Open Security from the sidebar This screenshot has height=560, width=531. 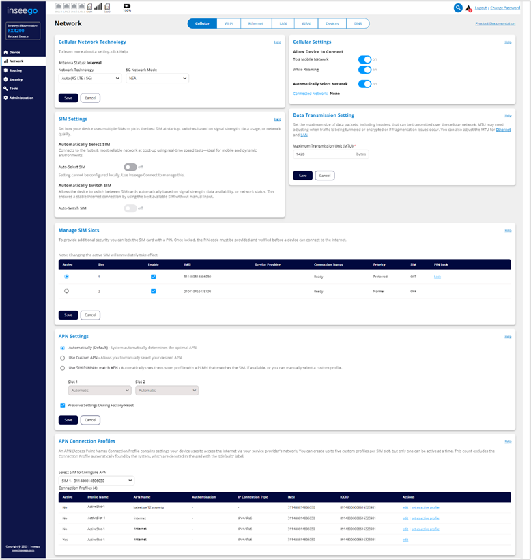click(x=16, y=79)
